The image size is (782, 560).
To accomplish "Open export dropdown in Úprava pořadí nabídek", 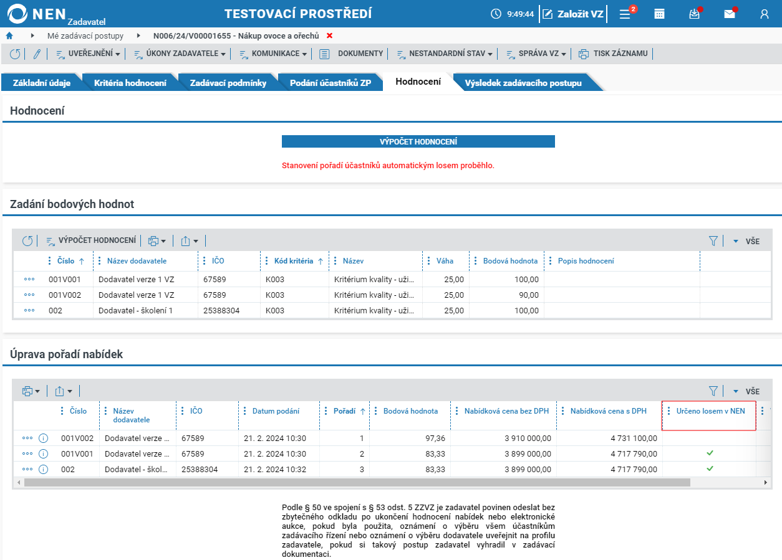I will [x=64, y=391].
